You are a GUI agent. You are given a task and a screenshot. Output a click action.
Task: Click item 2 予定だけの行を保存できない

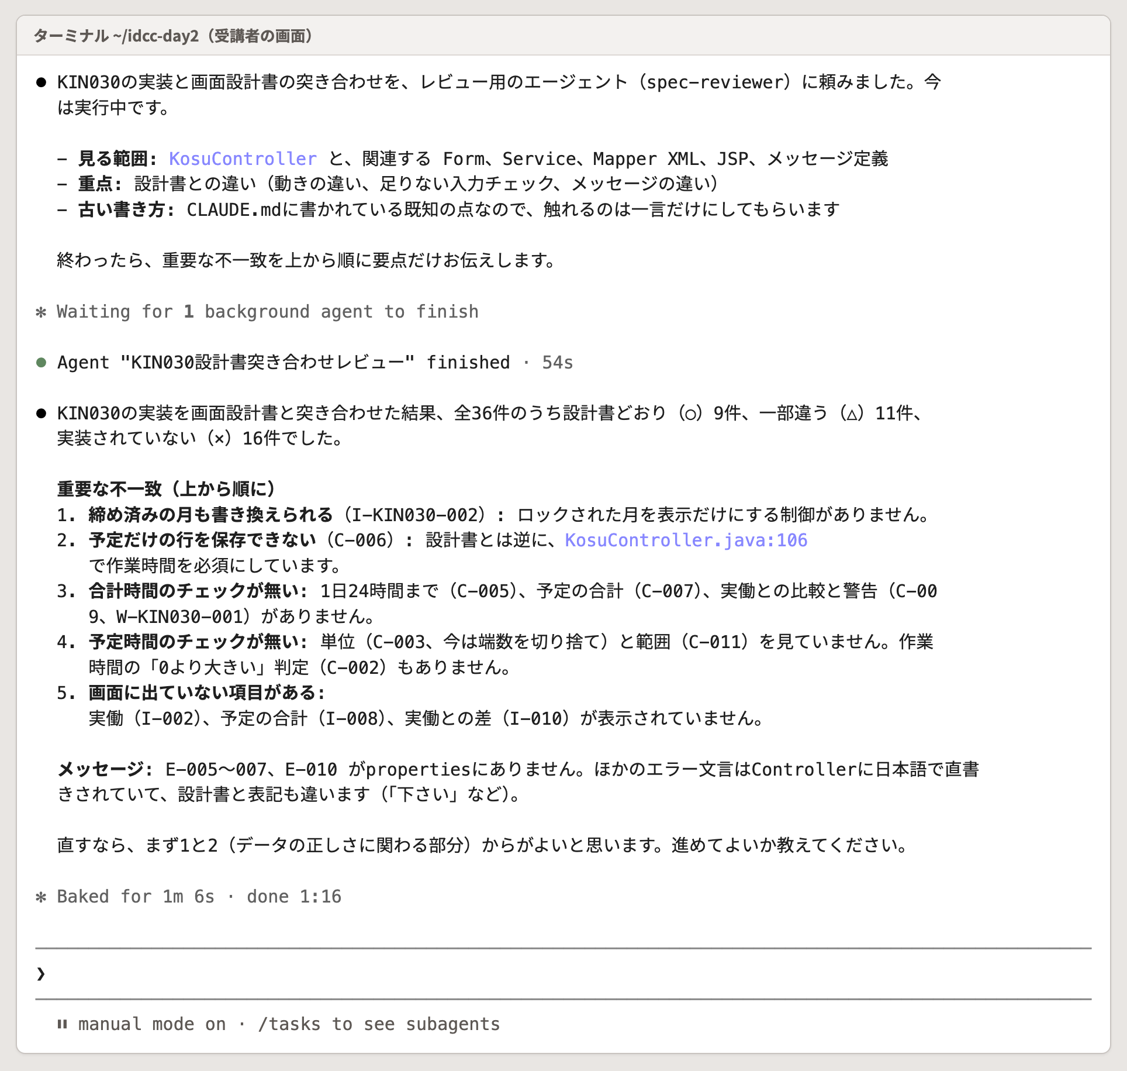coord(202,540)
